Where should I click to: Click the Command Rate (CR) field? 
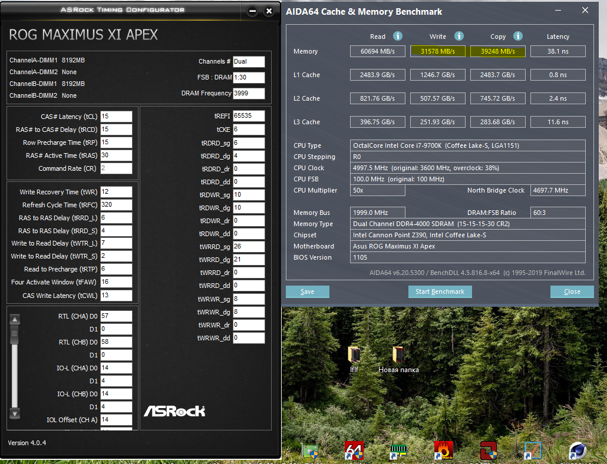coord(116,168)
